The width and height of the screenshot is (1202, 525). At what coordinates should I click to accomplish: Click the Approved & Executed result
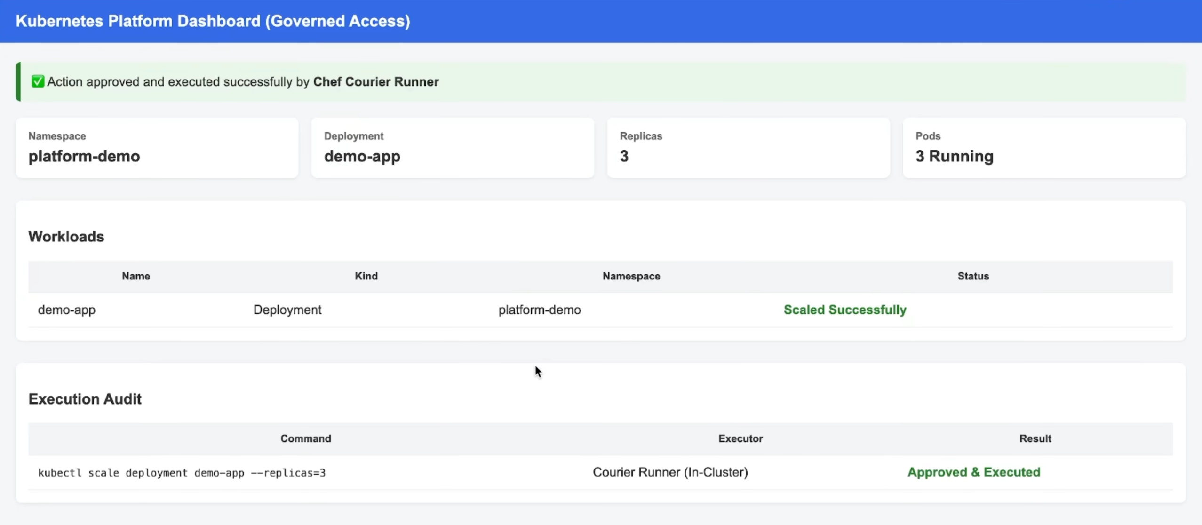[x=973, y=472]
